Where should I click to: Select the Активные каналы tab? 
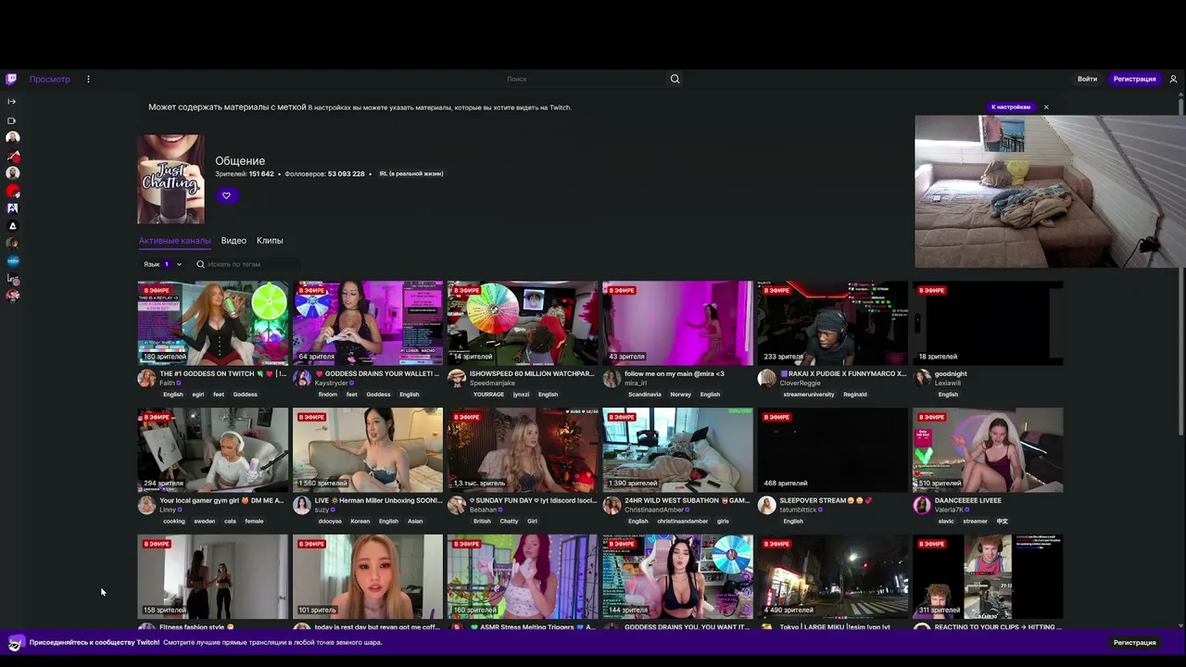tap(175, 241)
